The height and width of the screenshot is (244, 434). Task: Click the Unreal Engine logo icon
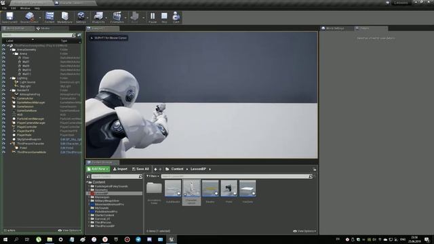3,3
